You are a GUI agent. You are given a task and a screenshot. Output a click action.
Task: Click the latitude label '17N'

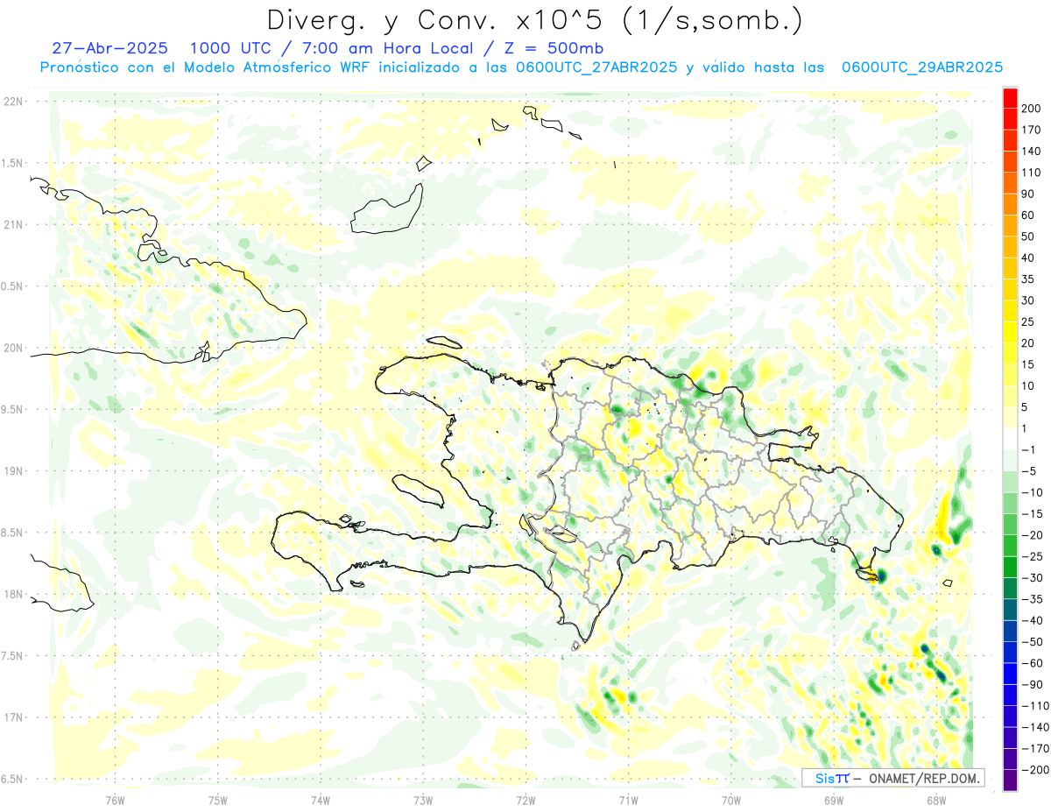coord(13,718)
